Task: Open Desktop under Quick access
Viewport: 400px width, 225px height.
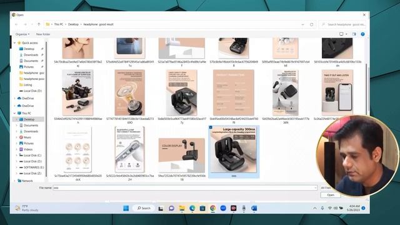Action: pyautogui.click(x=29, y=49)
